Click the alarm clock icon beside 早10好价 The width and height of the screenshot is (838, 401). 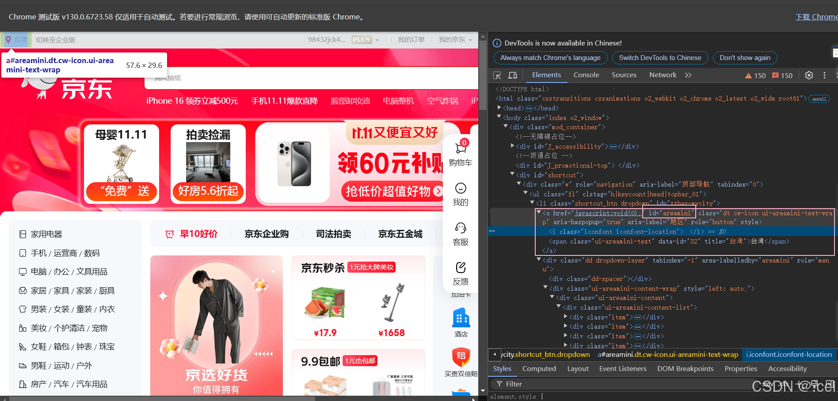click(169, 234)
